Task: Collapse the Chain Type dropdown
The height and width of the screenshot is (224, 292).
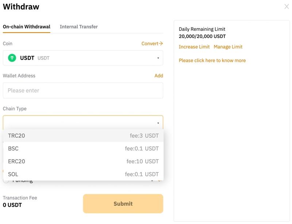Action: (x=158, y=123)
